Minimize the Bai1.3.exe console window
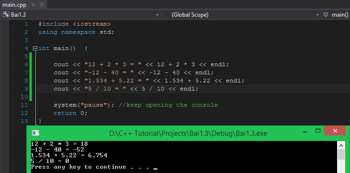The width and height of the screenshot is (350, 173). tap(305, 131)
